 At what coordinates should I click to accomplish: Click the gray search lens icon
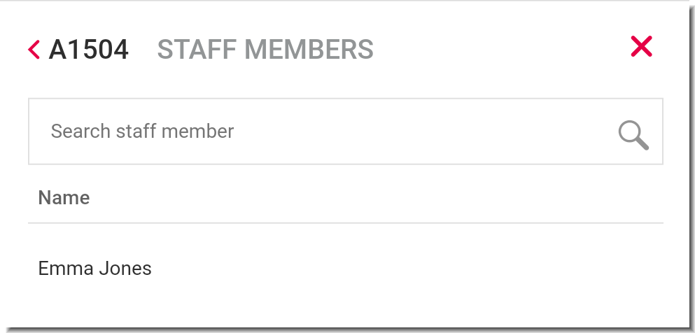tap(633, 136)
